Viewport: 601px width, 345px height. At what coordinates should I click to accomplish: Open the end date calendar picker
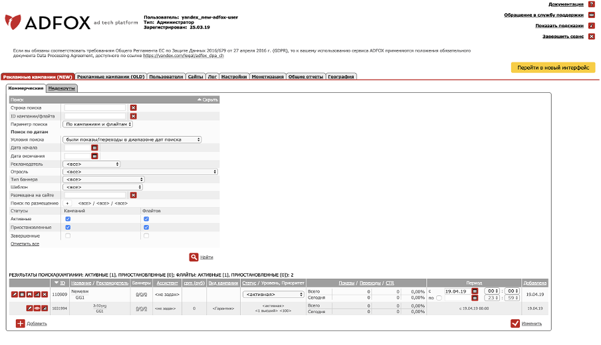click(x=94, y=156)
